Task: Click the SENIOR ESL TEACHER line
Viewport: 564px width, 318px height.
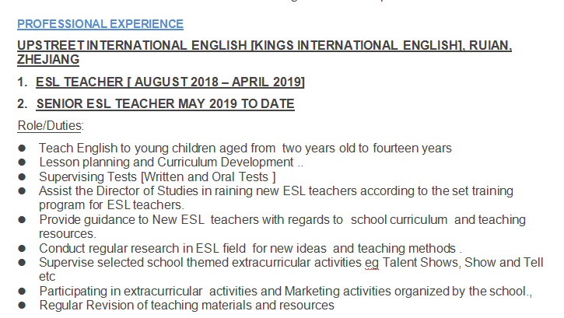Action: click(x=165, y=103)
